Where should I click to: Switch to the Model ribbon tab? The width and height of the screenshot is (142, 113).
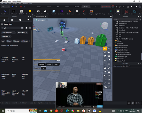pos(77,7)
